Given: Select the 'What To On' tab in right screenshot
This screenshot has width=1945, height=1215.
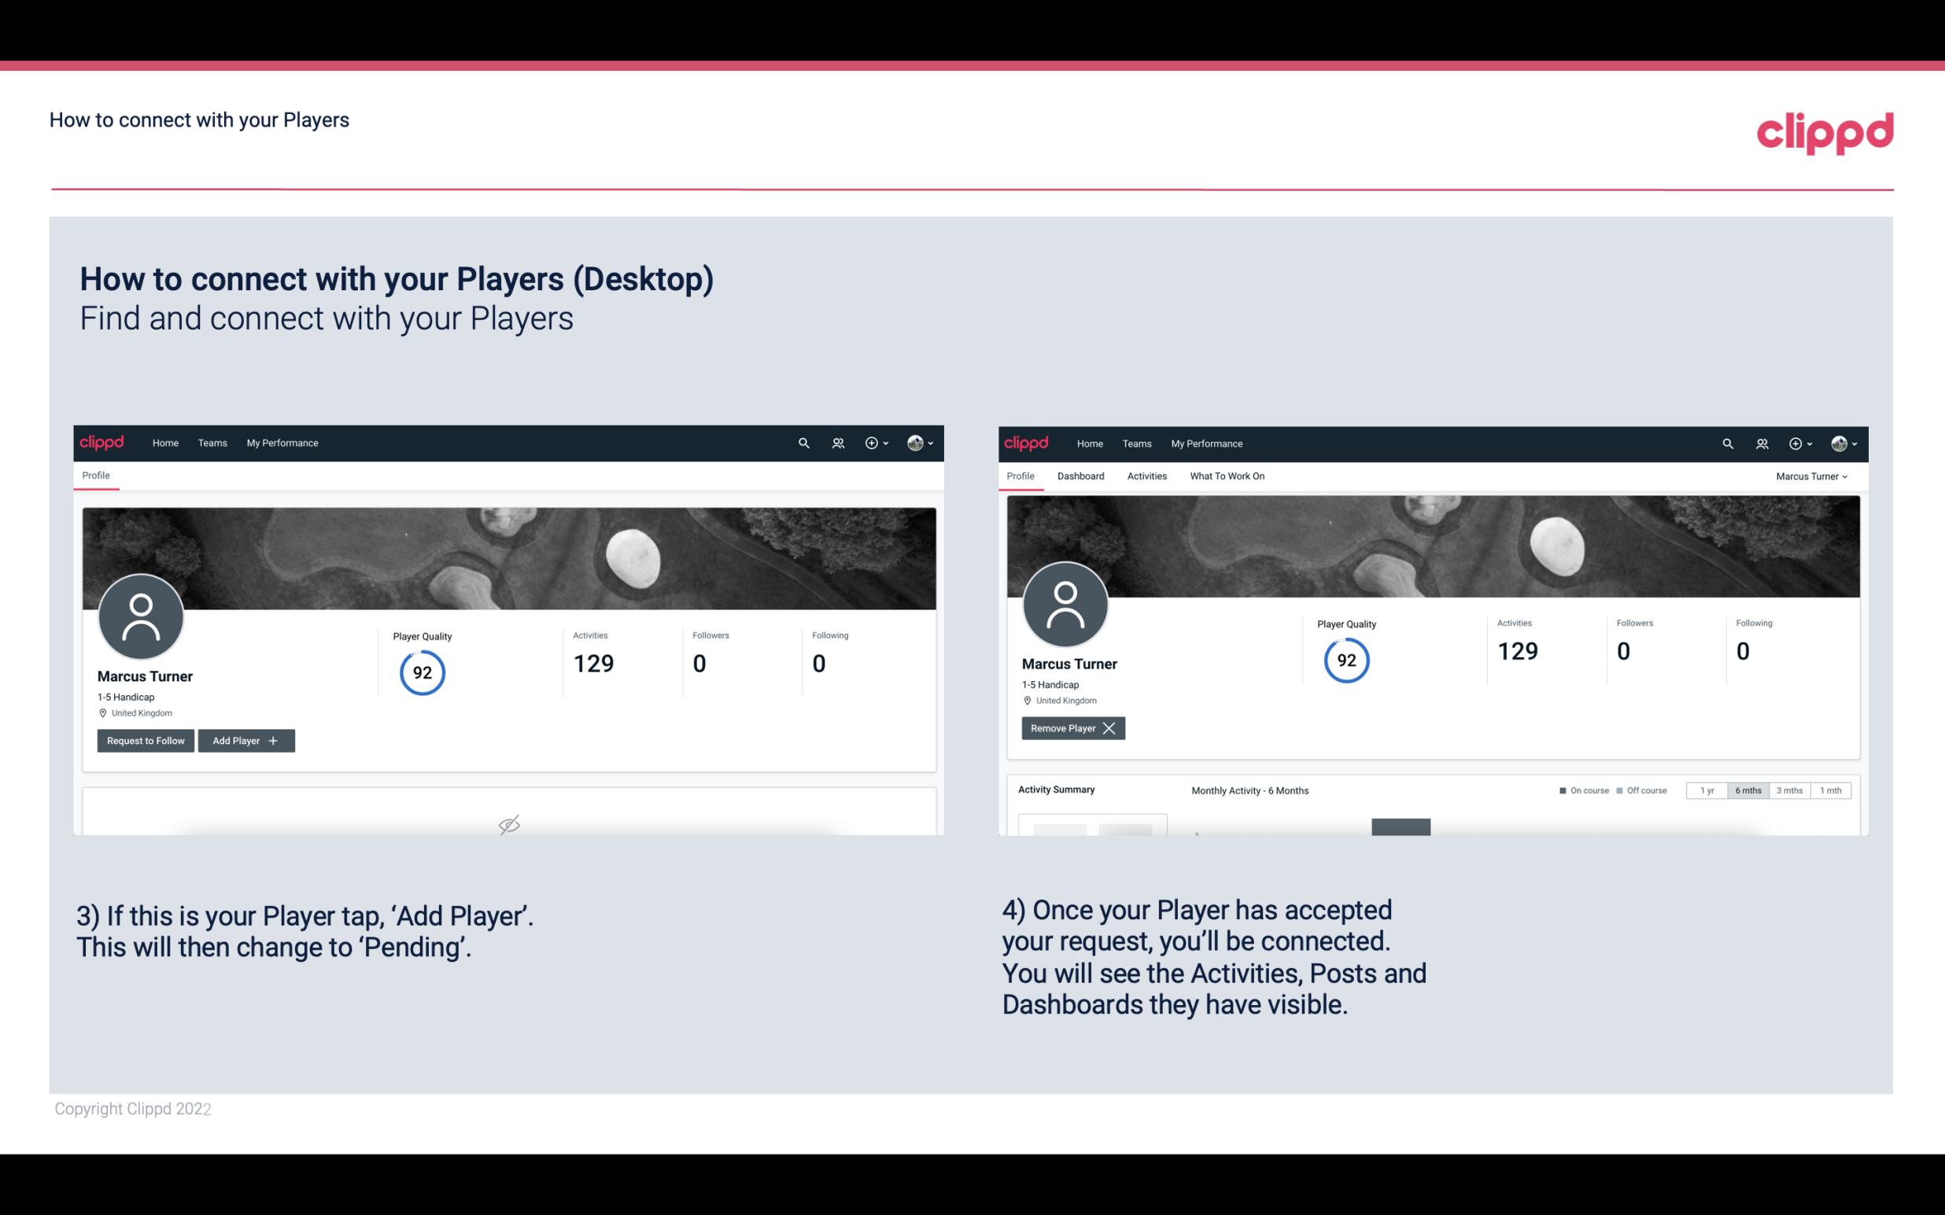Looking at the screenshot, I should coord(1227,476).
